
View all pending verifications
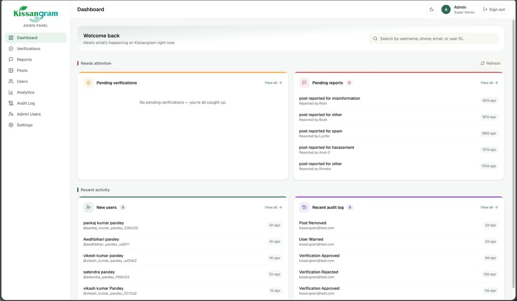pos(273,83)
